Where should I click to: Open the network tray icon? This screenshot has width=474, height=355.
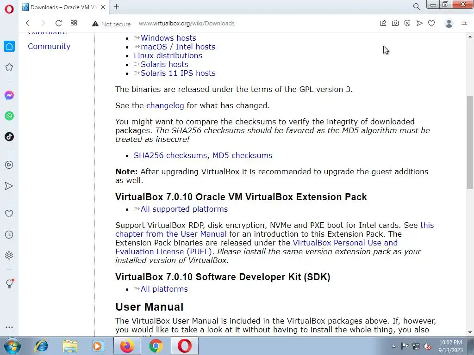pos(416,346)
